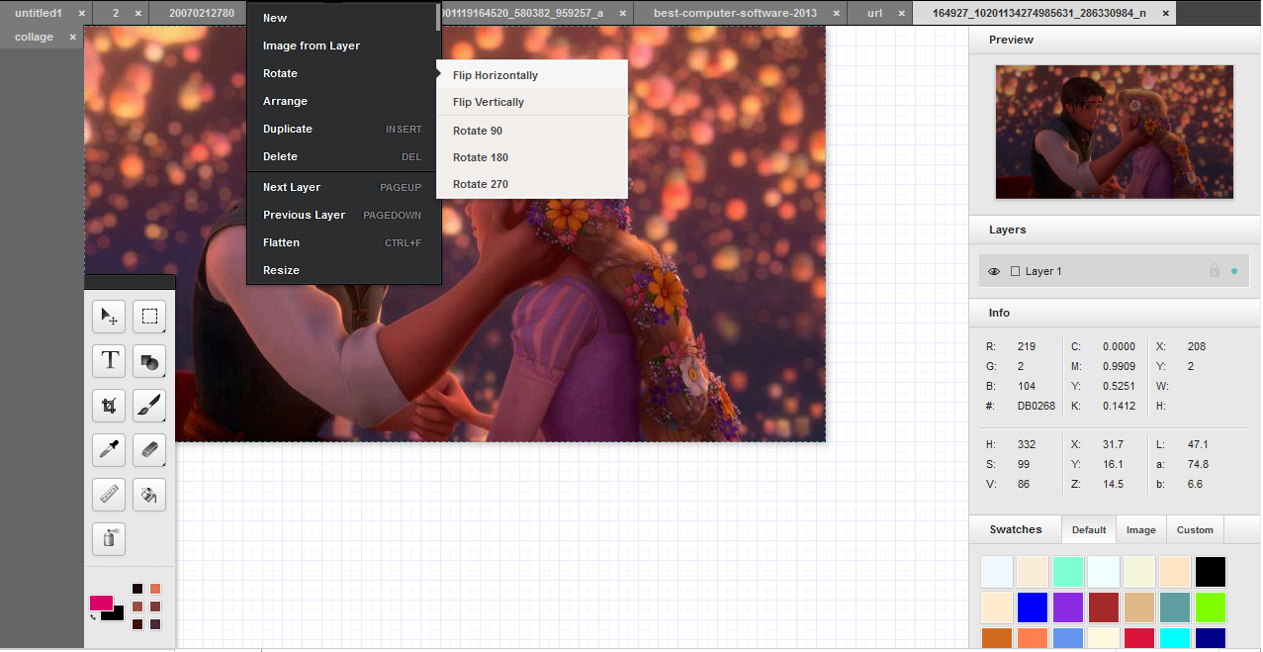Select the Ruler tool
Screen dimensions: 1263x652
(109, 494)
